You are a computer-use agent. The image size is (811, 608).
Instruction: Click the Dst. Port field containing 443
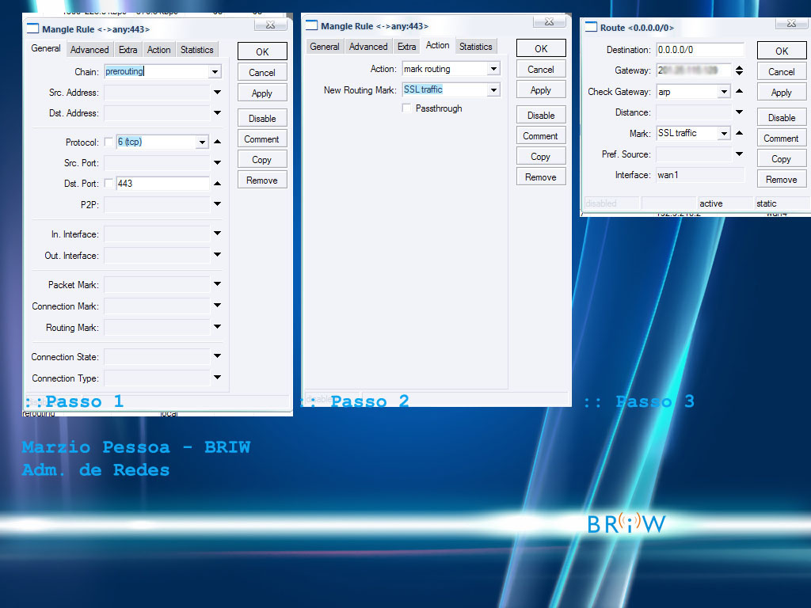point(162,184)
